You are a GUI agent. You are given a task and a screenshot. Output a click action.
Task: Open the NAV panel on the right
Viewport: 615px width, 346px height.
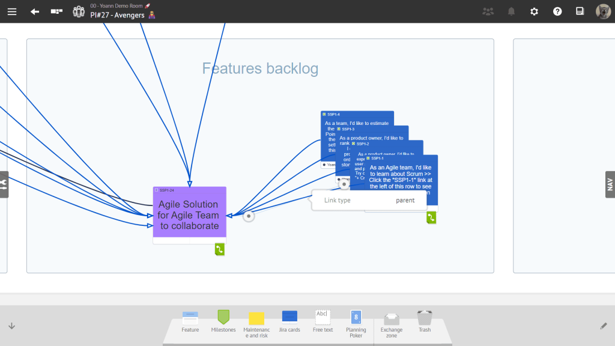pyautogui.click(x=610, y=184)
